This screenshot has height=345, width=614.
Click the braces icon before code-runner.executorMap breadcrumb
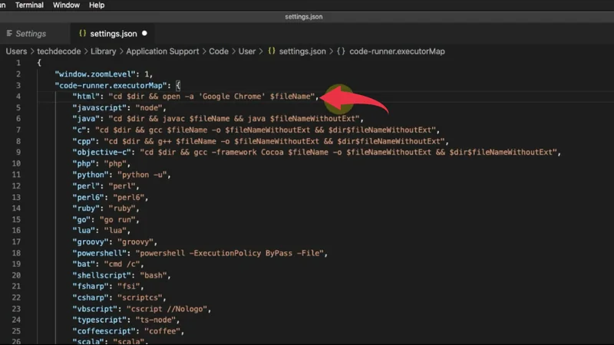click(x=341, y=51)
